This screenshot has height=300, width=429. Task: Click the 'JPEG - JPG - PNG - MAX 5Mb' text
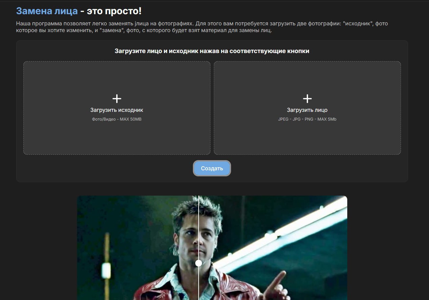(x=307, y=119)
